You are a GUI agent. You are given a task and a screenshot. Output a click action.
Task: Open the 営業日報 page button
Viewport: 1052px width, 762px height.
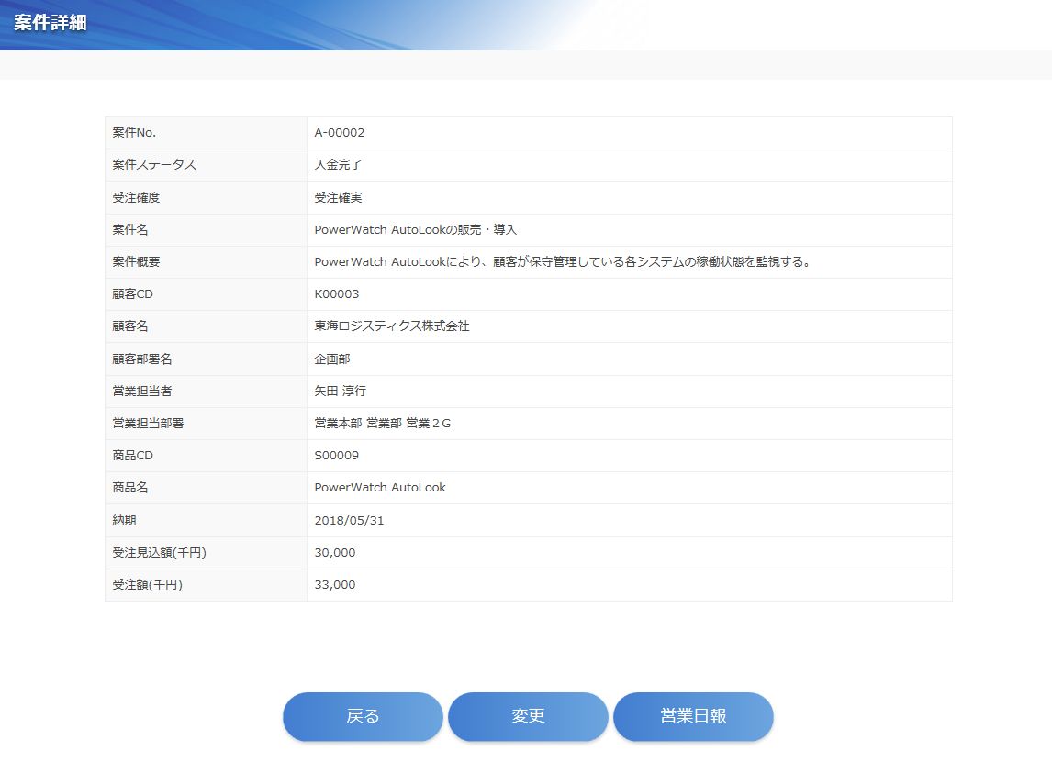(x=693, y=716)
